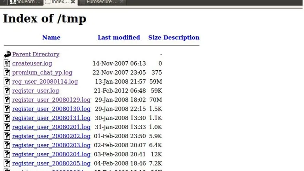Viewport: 304px width, 171px height.
Task: Select the Index tab
Action: pyautogui.click(x=60, y=2)
